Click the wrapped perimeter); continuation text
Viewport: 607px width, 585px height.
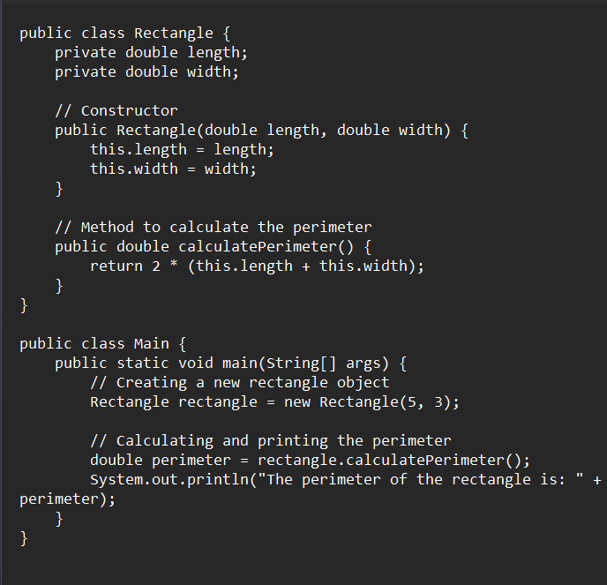click(x=67, y=499)
